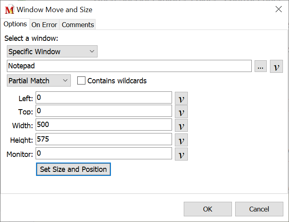
Task: Switch to the On Error tab
Action: point(44,25)
